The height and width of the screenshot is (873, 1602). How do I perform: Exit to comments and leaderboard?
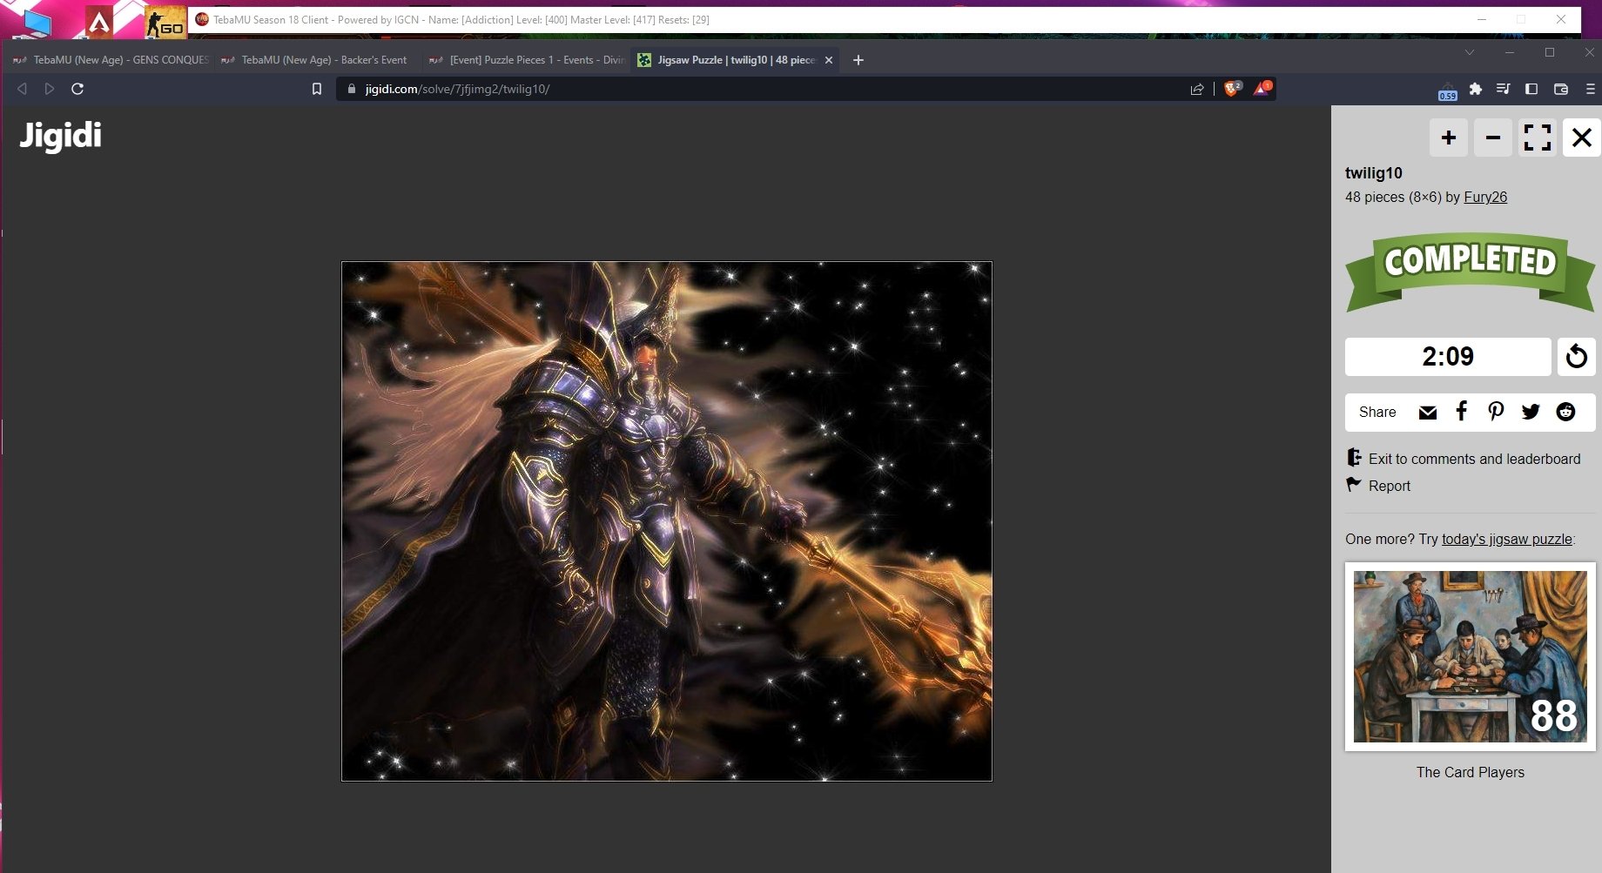pyautogui.click(x=1464, y=459)
